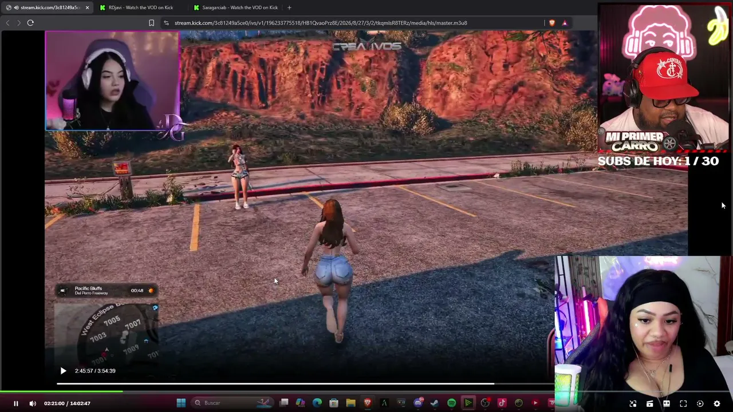Screen dimensions: 733x412
Task: Play the embedded stream video
Action: pyautogui.click(x=63, y=371)
